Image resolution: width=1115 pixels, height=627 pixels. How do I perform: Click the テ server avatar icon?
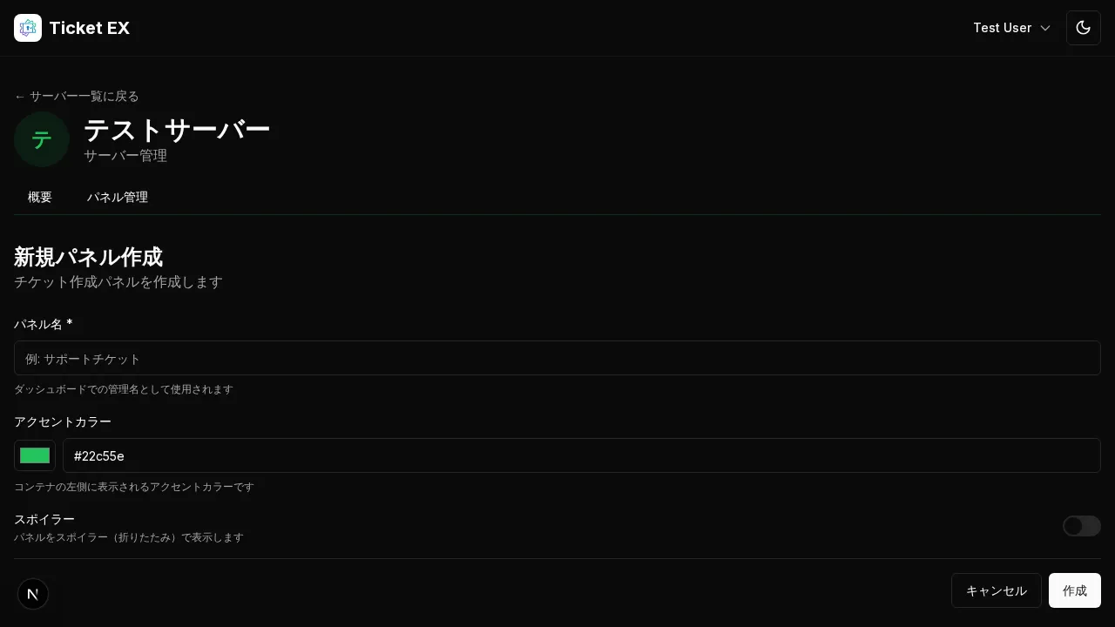[x=42, y=139]
